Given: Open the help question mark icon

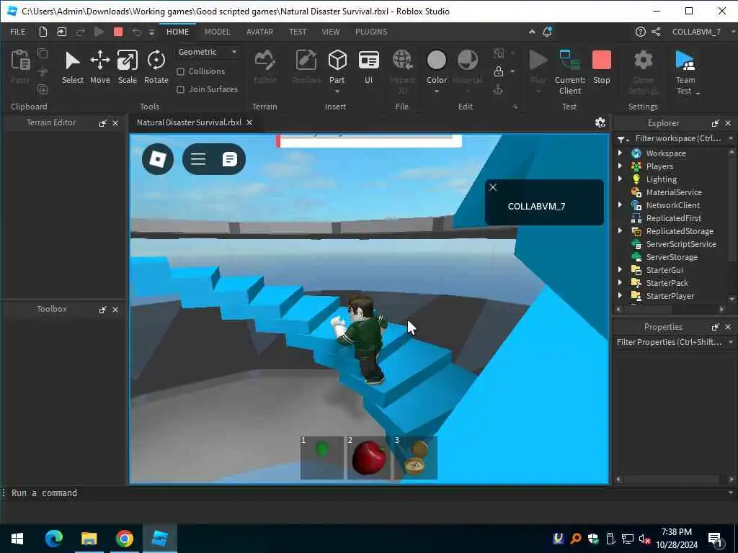Looking at the screenshot, I should tap(640, 32).
